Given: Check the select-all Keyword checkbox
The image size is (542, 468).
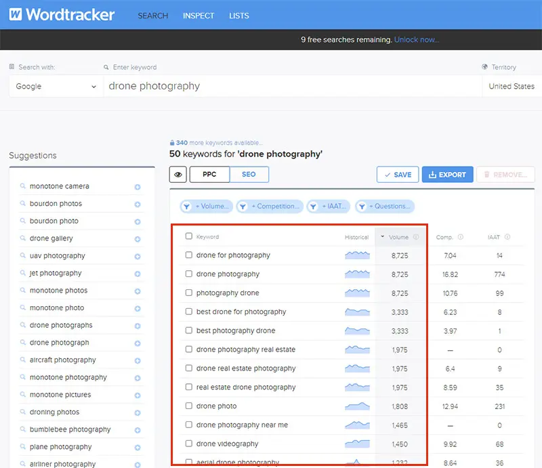Looking at the screenshot, I should [189, 236].
